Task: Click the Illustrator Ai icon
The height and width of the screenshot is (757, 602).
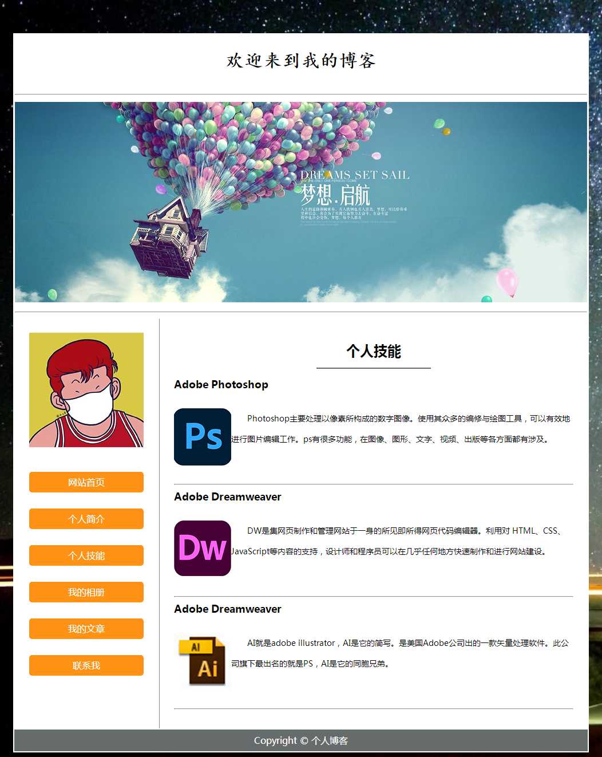Action: pyautogui.click(x=203, y=660)
